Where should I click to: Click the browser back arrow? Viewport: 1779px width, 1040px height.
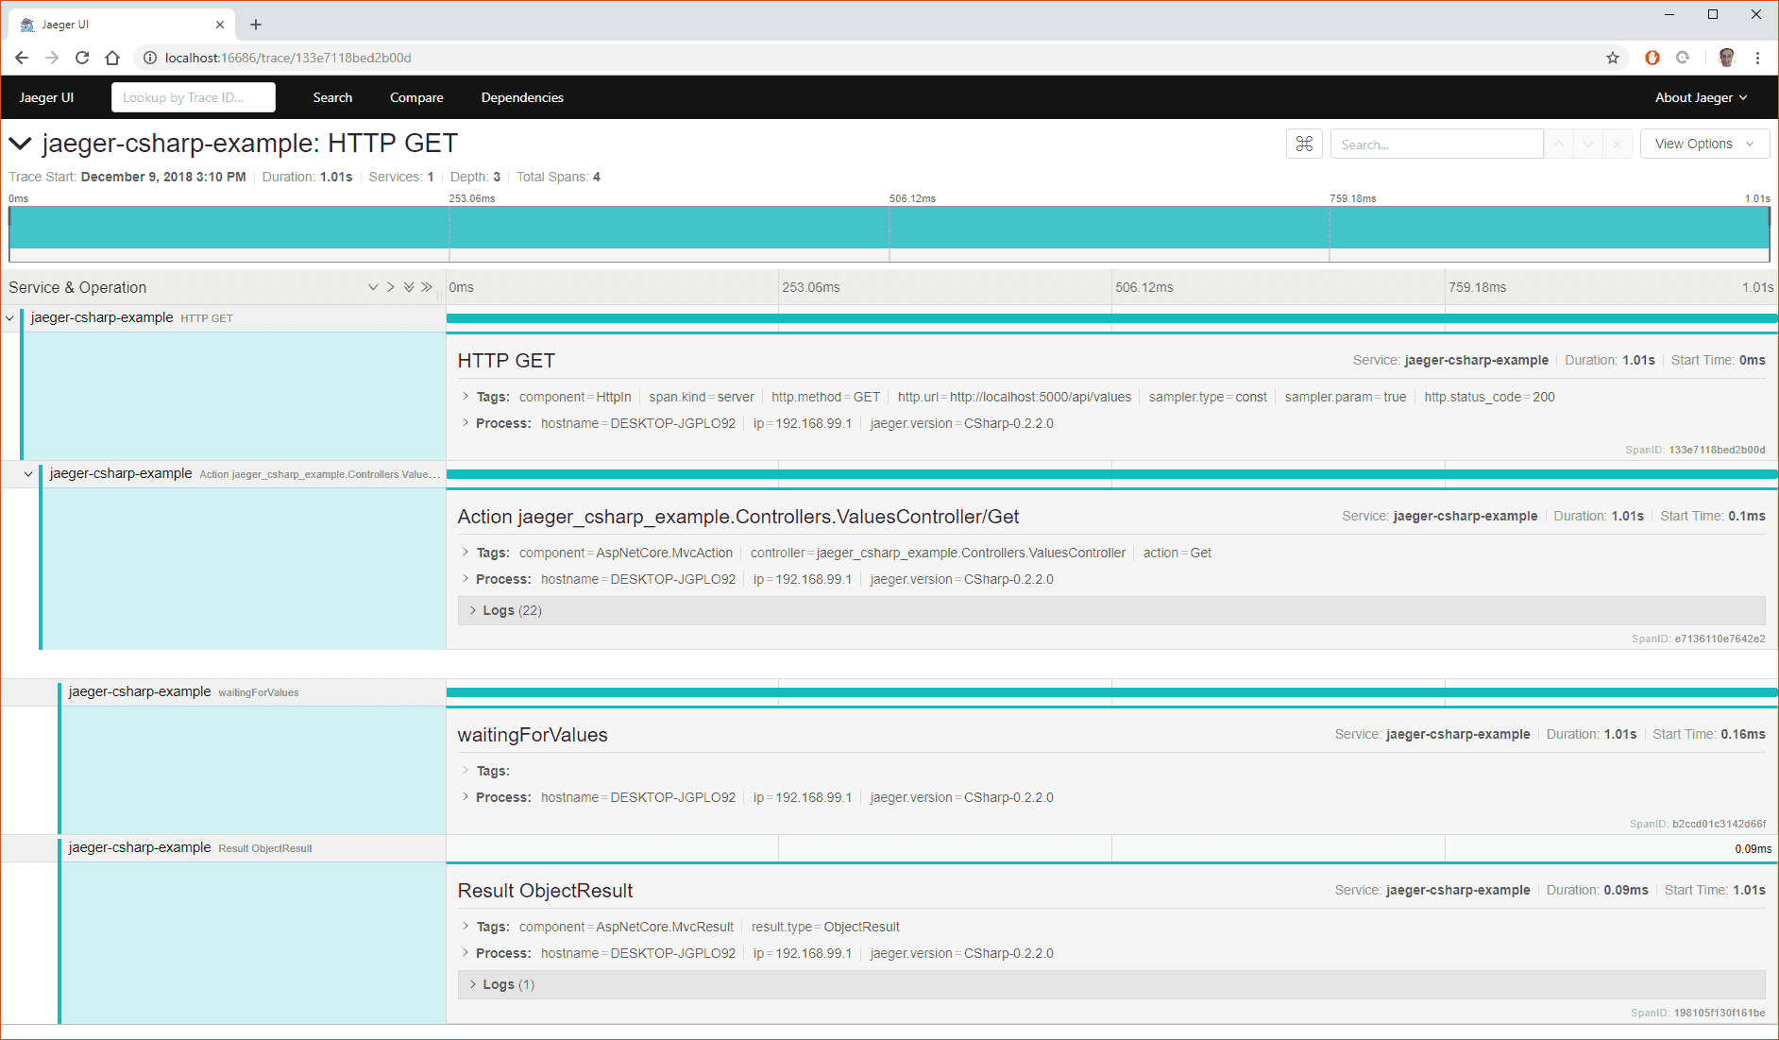click(21, 58)
